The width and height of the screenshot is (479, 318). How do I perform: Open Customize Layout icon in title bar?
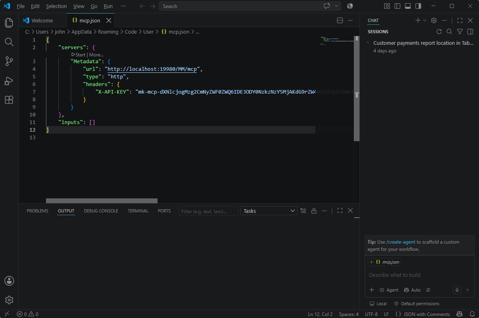(387, 6)
